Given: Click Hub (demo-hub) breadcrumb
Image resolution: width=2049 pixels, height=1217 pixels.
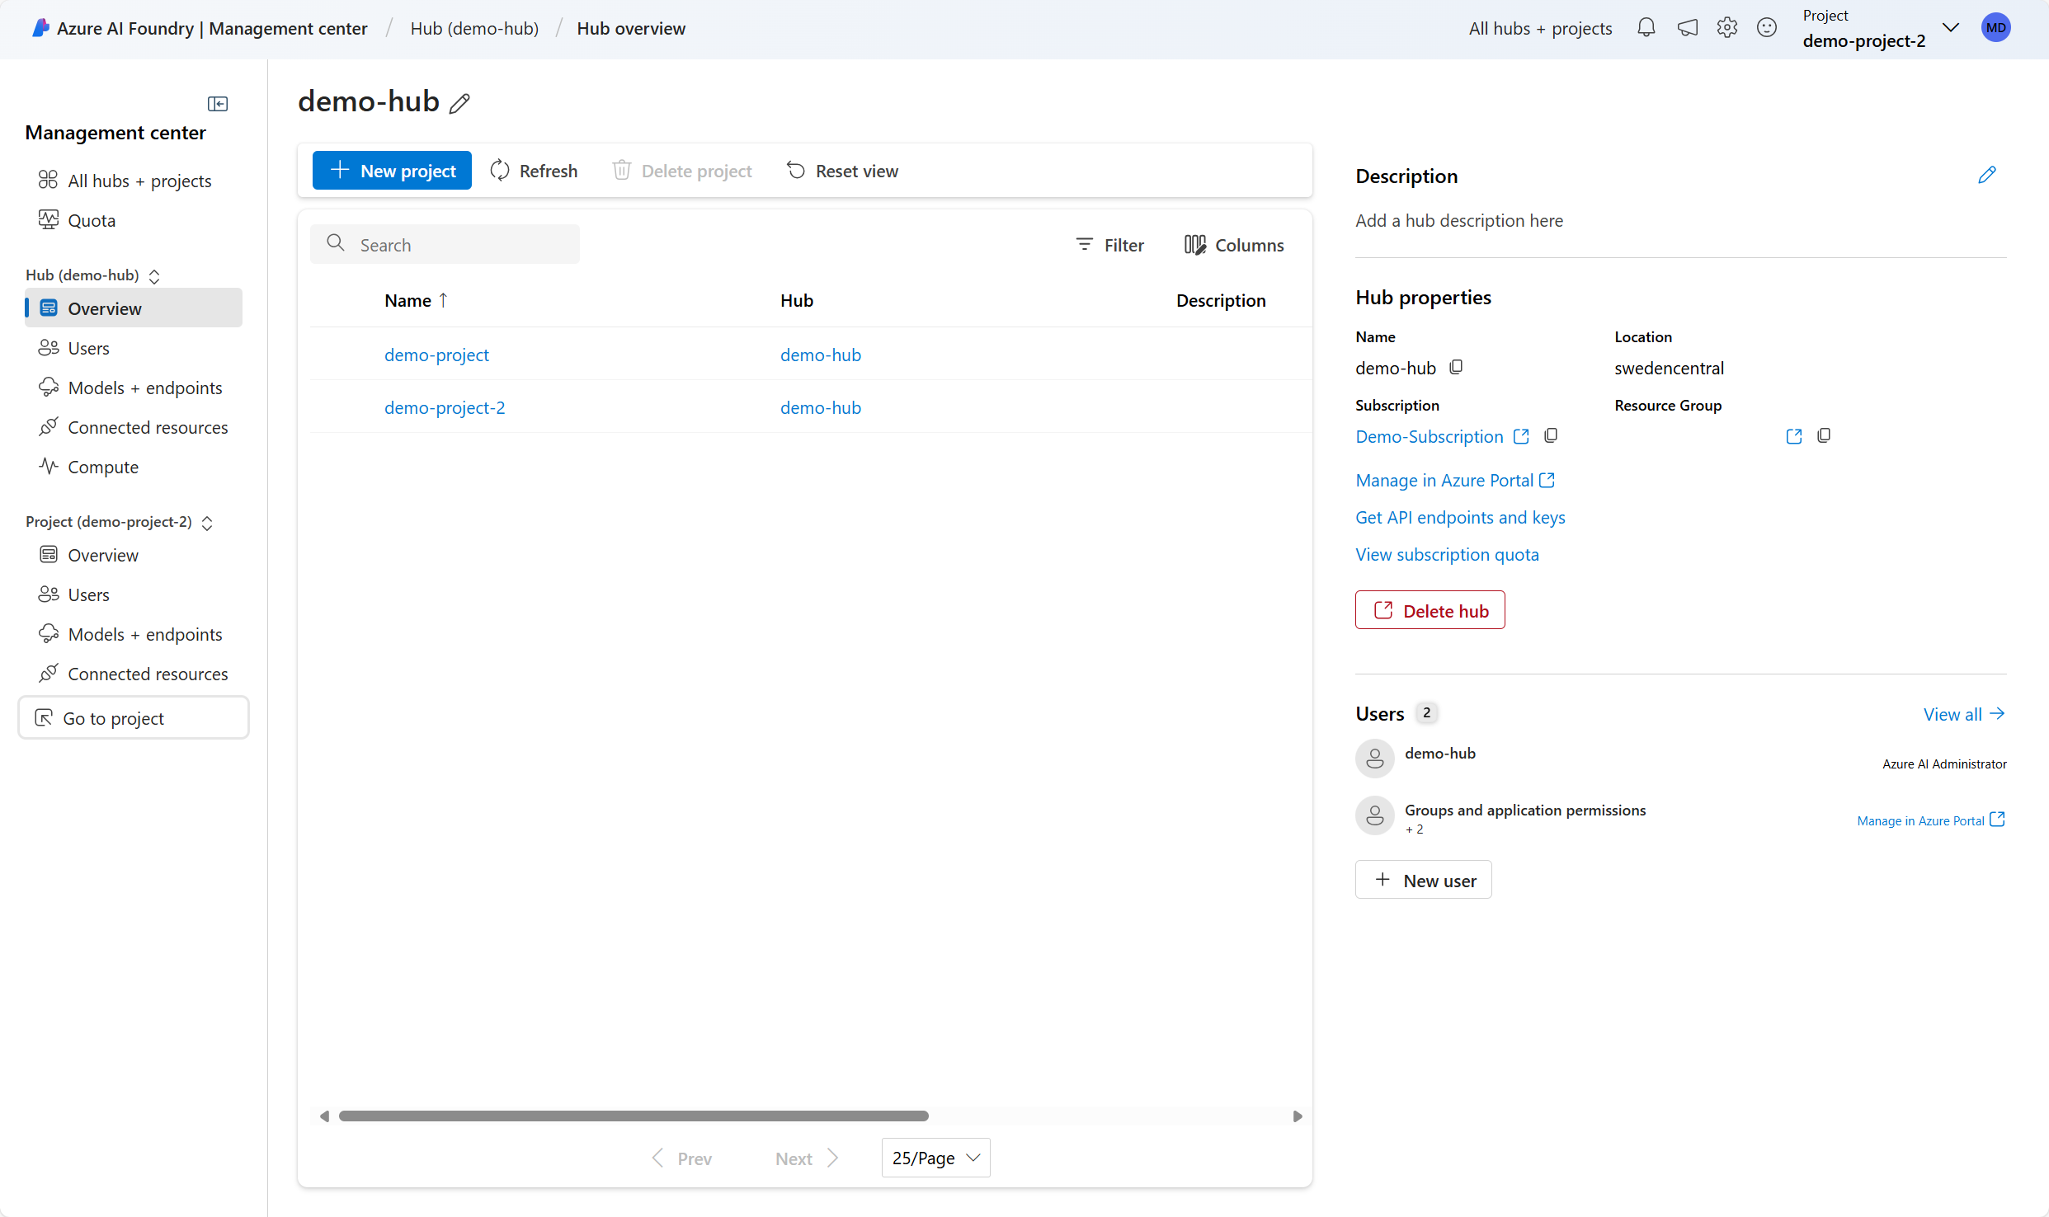Looking at the screenshot, I should point(474,28).
